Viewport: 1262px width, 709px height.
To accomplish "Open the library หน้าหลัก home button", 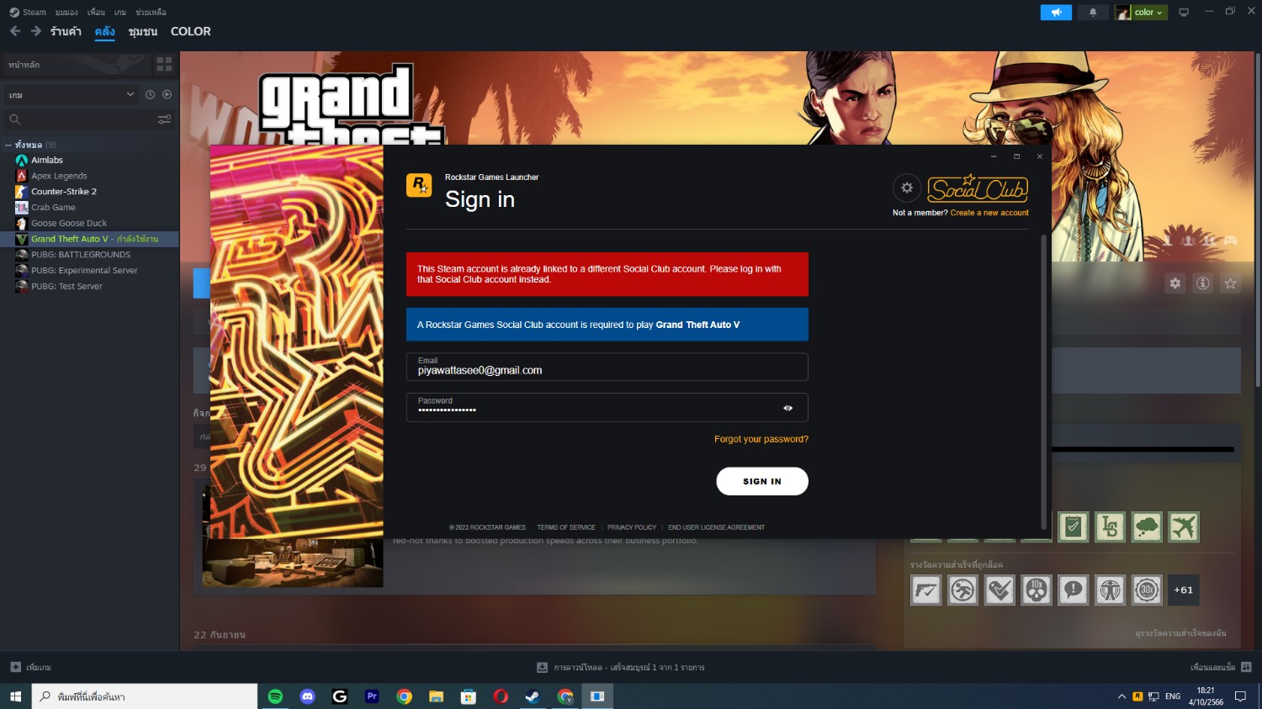I will point(76,64).
